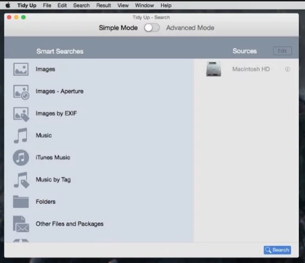Image resolution: width=305 pixels, height=263 pixels.
Task: Open the View menu
Action: coord(123,6)
